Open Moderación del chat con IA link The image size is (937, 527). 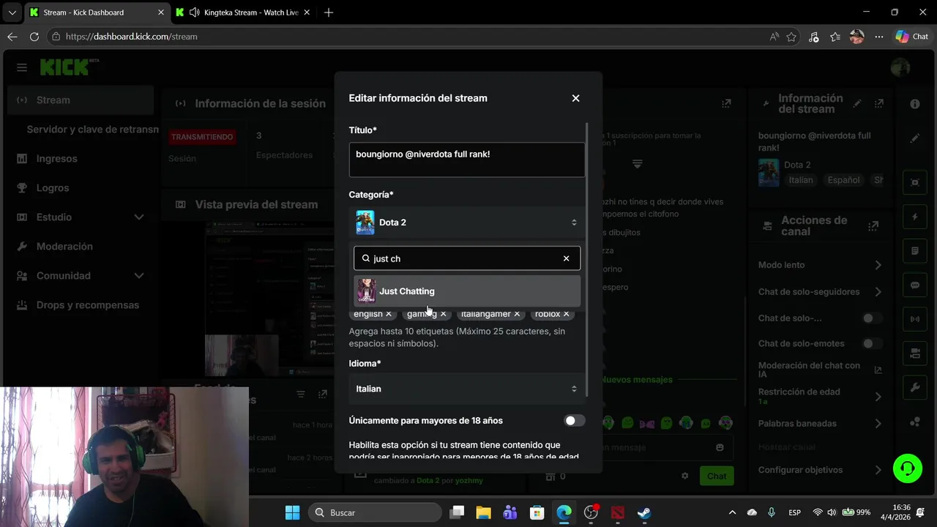(820, 370)
